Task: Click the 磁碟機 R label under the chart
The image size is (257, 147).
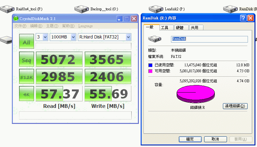Action: point(198,108)
